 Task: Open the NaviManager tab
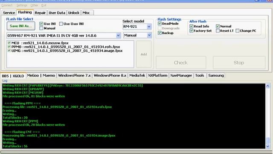click(x=181, y=75)
